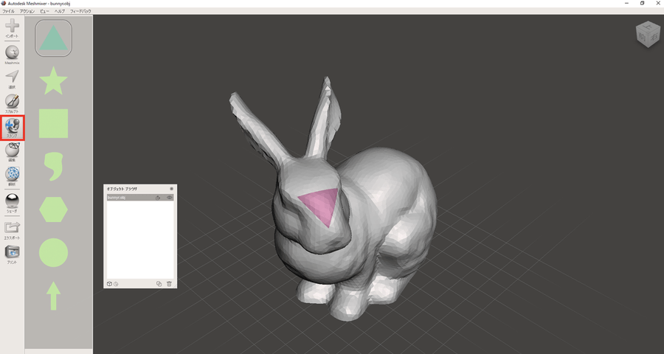The image size is (664, 354).
Task: Open the Print (プリント) tool
Action: 12,252
